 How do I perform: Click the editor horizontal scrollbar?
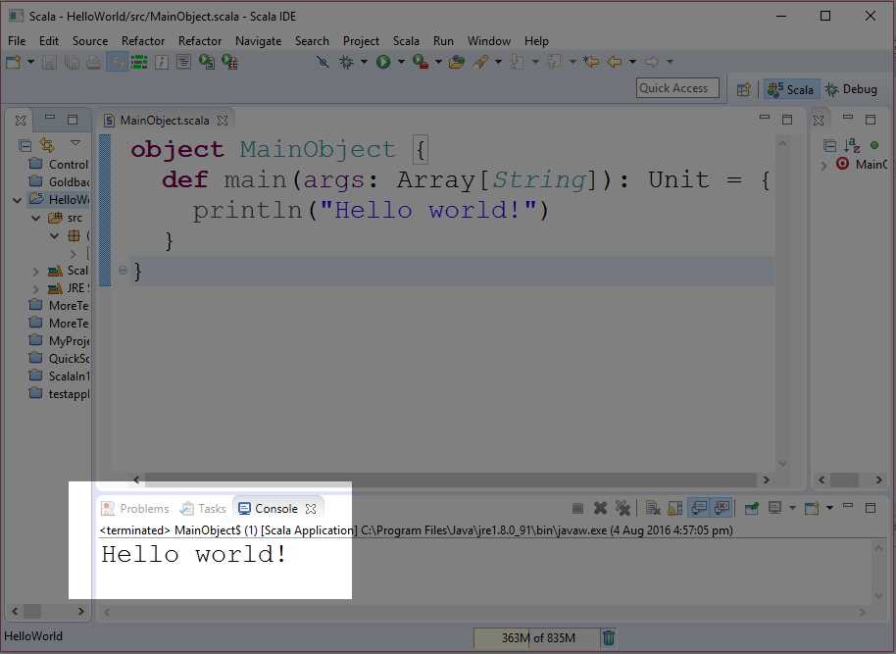tap(451, 479)
